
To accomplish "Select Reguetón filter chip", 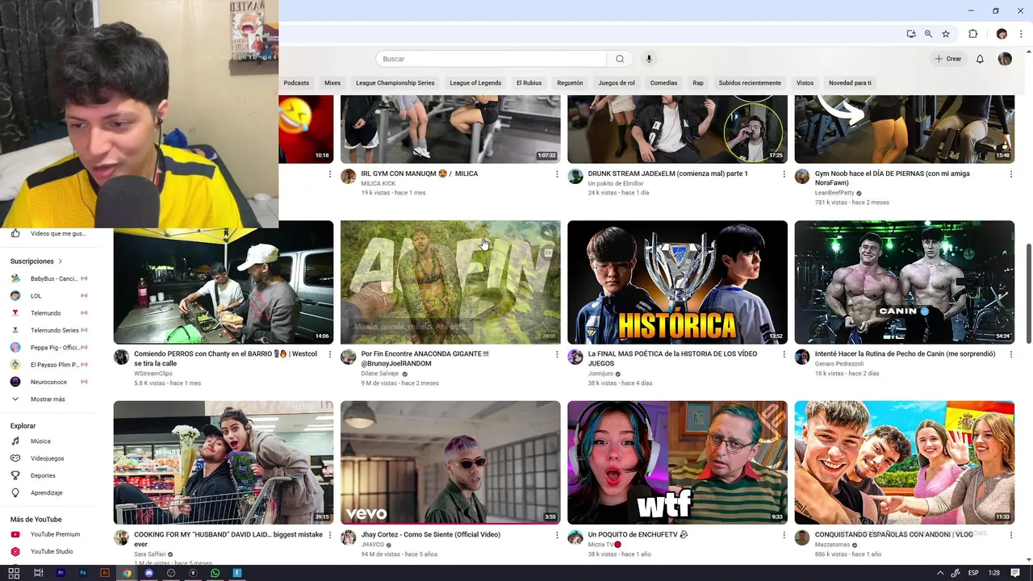I will point(570,83).
